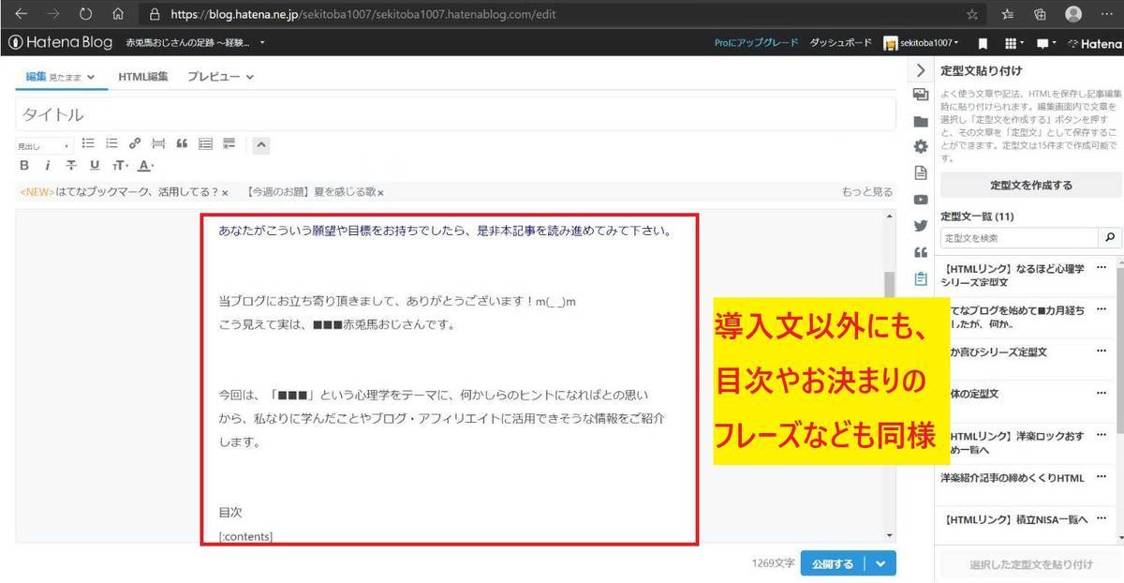The width and height of the screenshot is (1124, 583).
Task: Switch to the HTML編集 tab
Action: (x=143, y=77)
